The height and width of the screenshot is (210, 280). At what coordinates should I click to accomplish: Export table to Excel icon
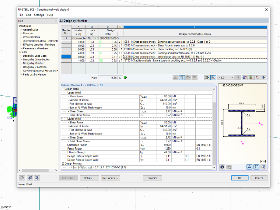(251, 77)
